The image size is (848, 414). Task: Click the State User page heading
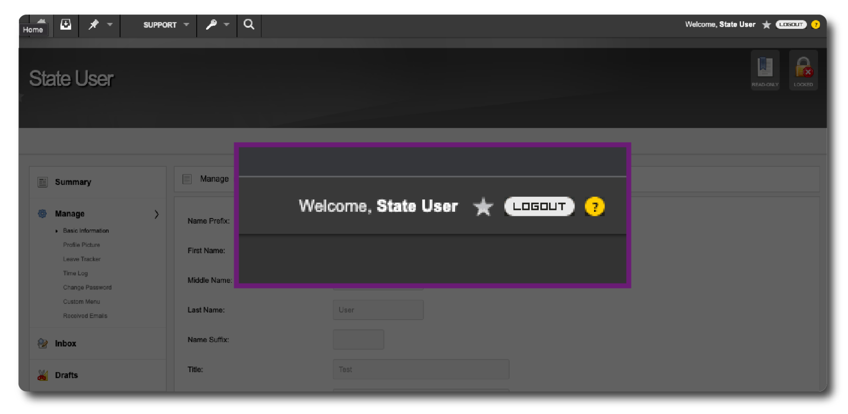tap(71, 78)
